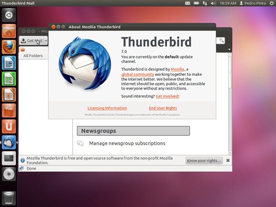276x207 pixels.
Task: Open Home Folder in the launcher
Action: pyautogui.click(x=9, y=31)
